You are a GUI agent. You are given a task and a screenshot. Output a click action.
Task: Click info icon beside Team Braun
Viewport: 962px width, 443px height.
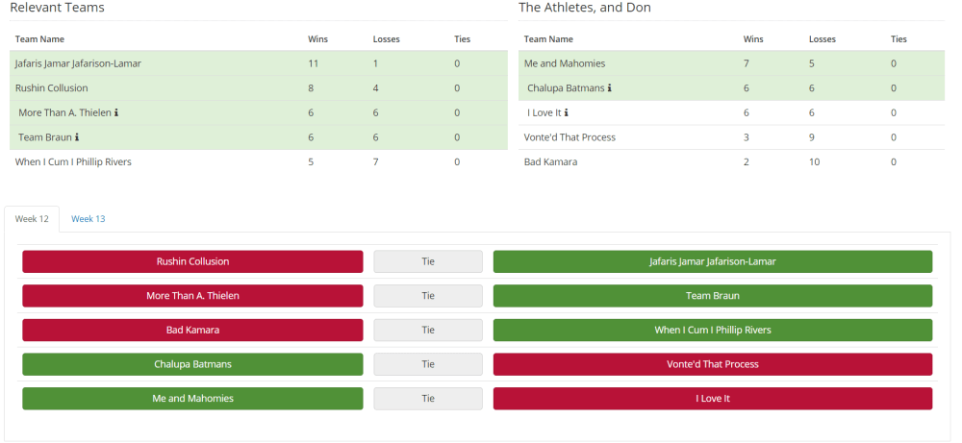tap(77, 137)
